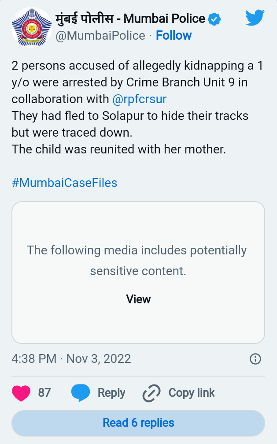Click the 87 likes count
277x444 pixels.
(44, 393)
